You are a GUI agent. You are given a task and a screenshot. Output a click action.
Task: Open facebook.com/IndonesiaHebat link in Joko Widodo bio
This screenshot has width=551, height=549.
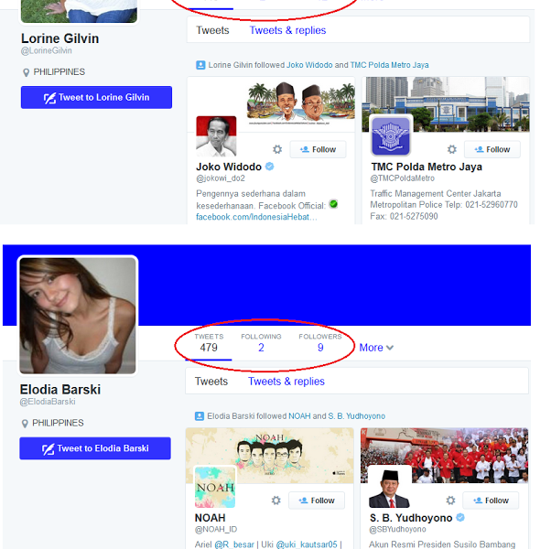[256, 217]
